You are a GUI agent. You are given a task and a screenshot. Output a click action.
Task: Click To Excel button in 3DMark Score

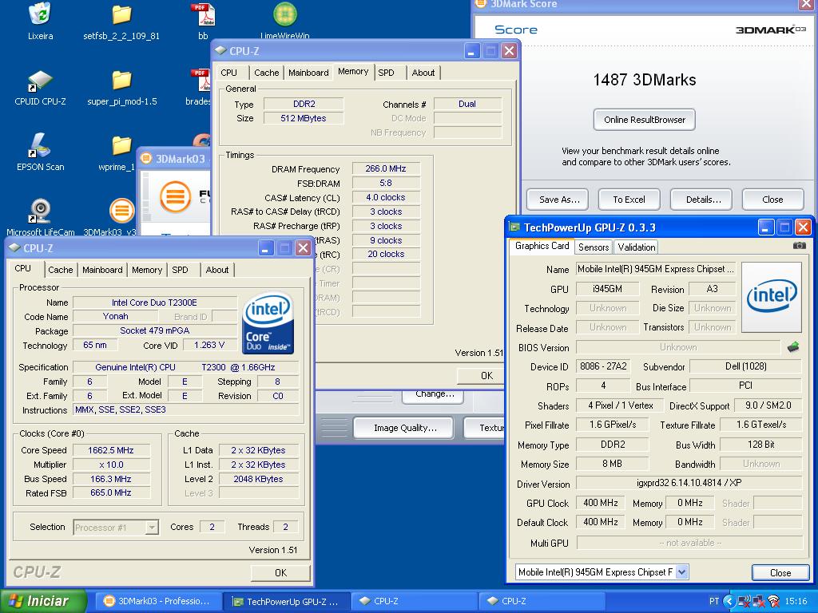629,199
